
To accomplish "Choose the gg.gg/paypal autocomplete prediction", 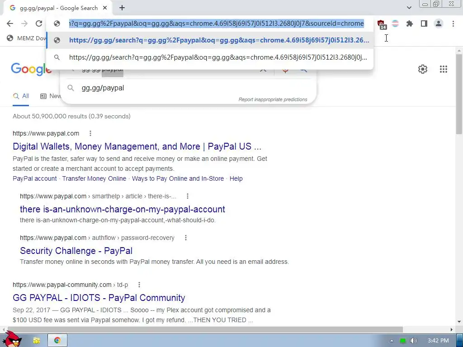I will 188,88.
